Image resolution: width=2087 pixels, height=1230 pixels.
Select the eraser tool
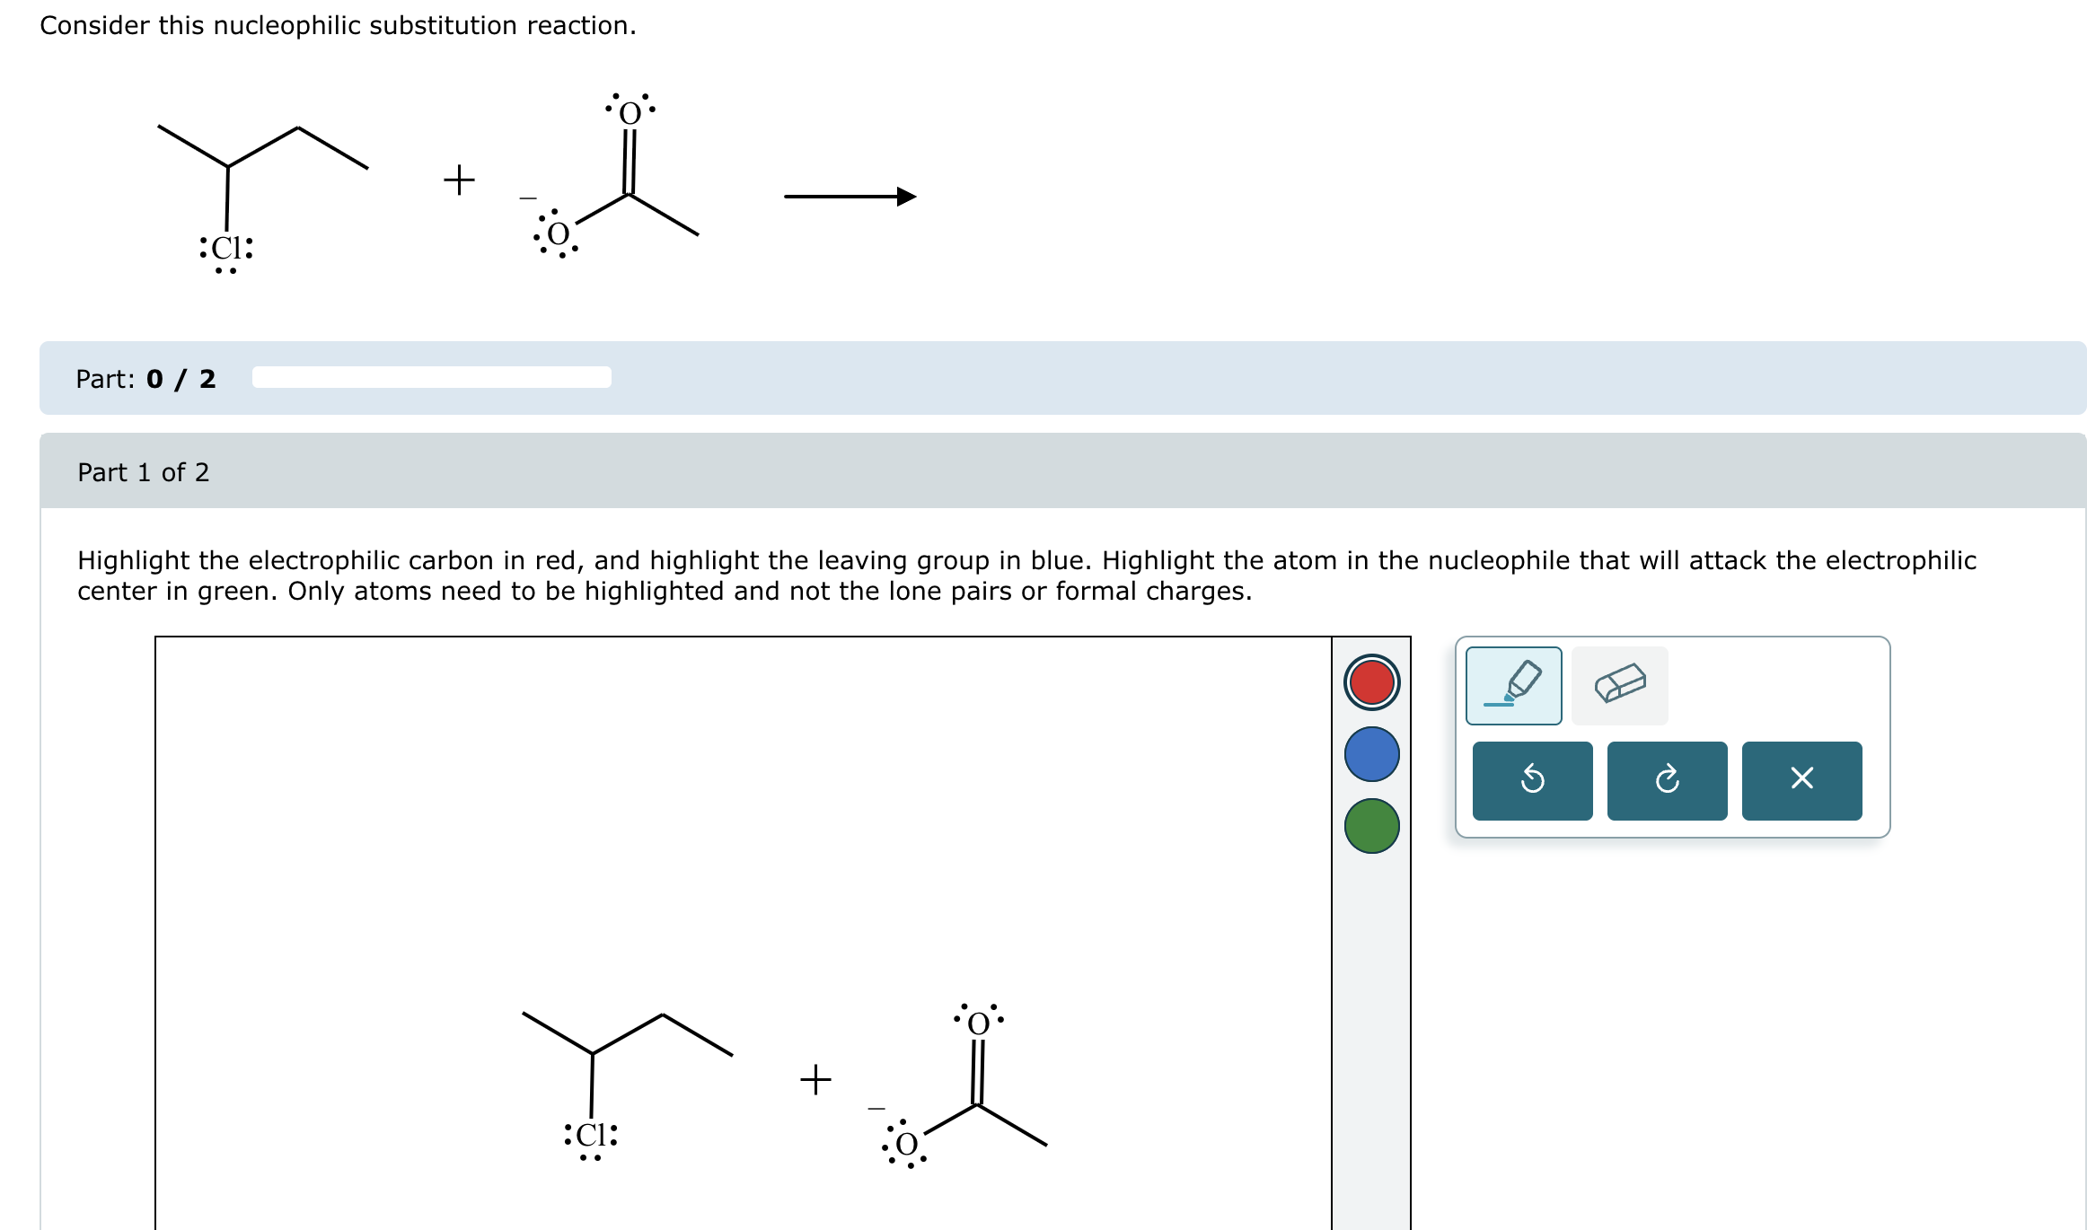pos(1619,685)
